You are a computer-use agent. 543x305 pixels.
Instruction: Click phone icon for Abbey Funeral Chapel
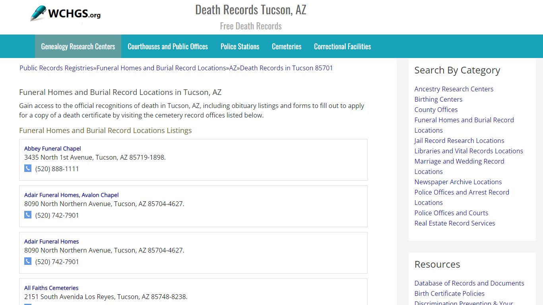[28, 168]
